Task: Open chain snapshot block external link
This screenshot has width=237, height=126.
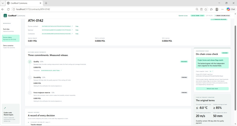Action: point(213,71)
